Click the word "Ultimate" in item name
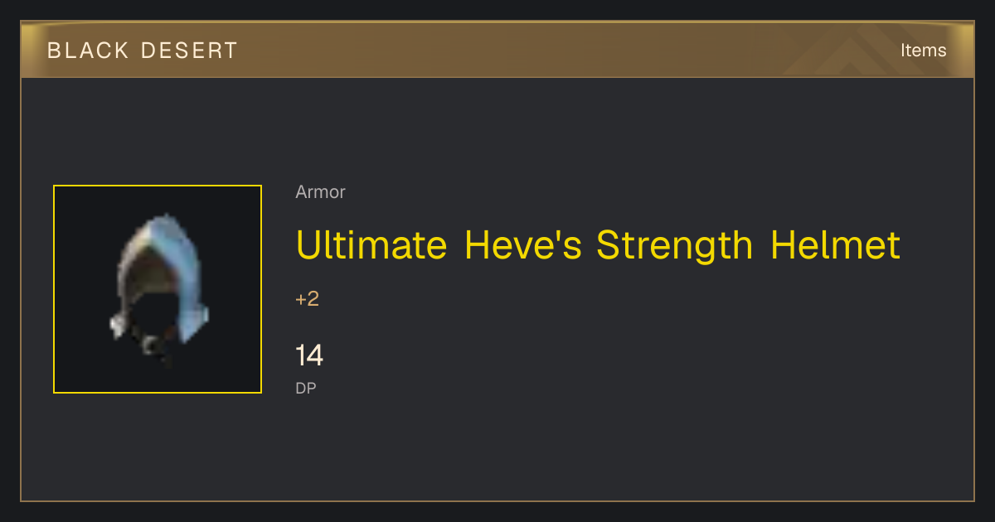 point(371,245)
